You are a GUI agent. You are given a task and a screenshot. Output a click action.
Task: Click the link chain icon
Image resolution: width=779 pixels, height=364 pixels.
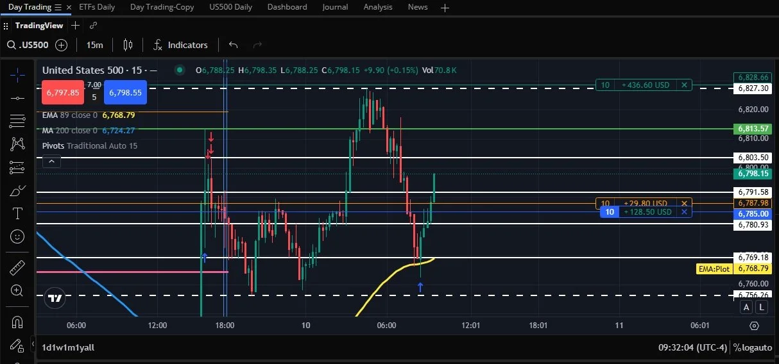tap(93, 26)
